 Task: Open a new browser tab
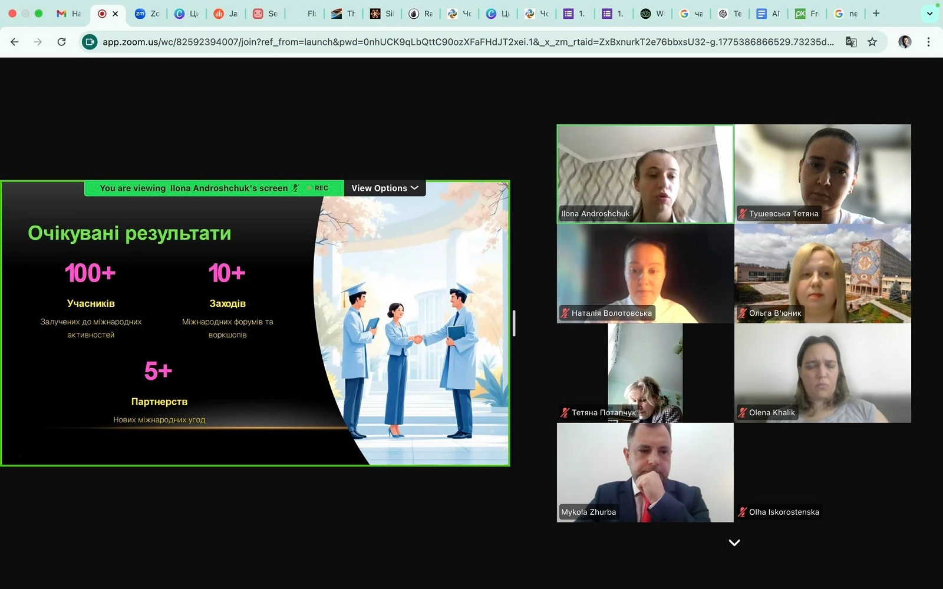[x=876, y=14]
